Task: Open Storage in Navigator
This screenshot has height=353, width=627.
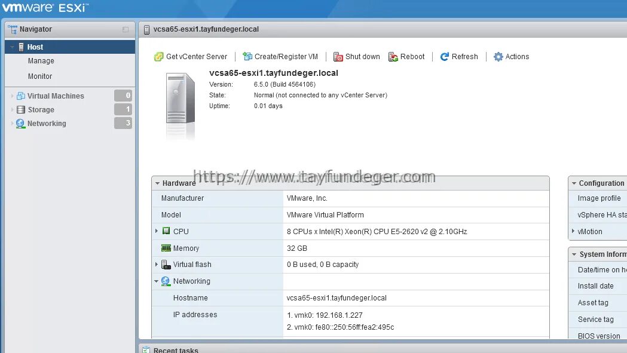Action: tap(41, 109)
